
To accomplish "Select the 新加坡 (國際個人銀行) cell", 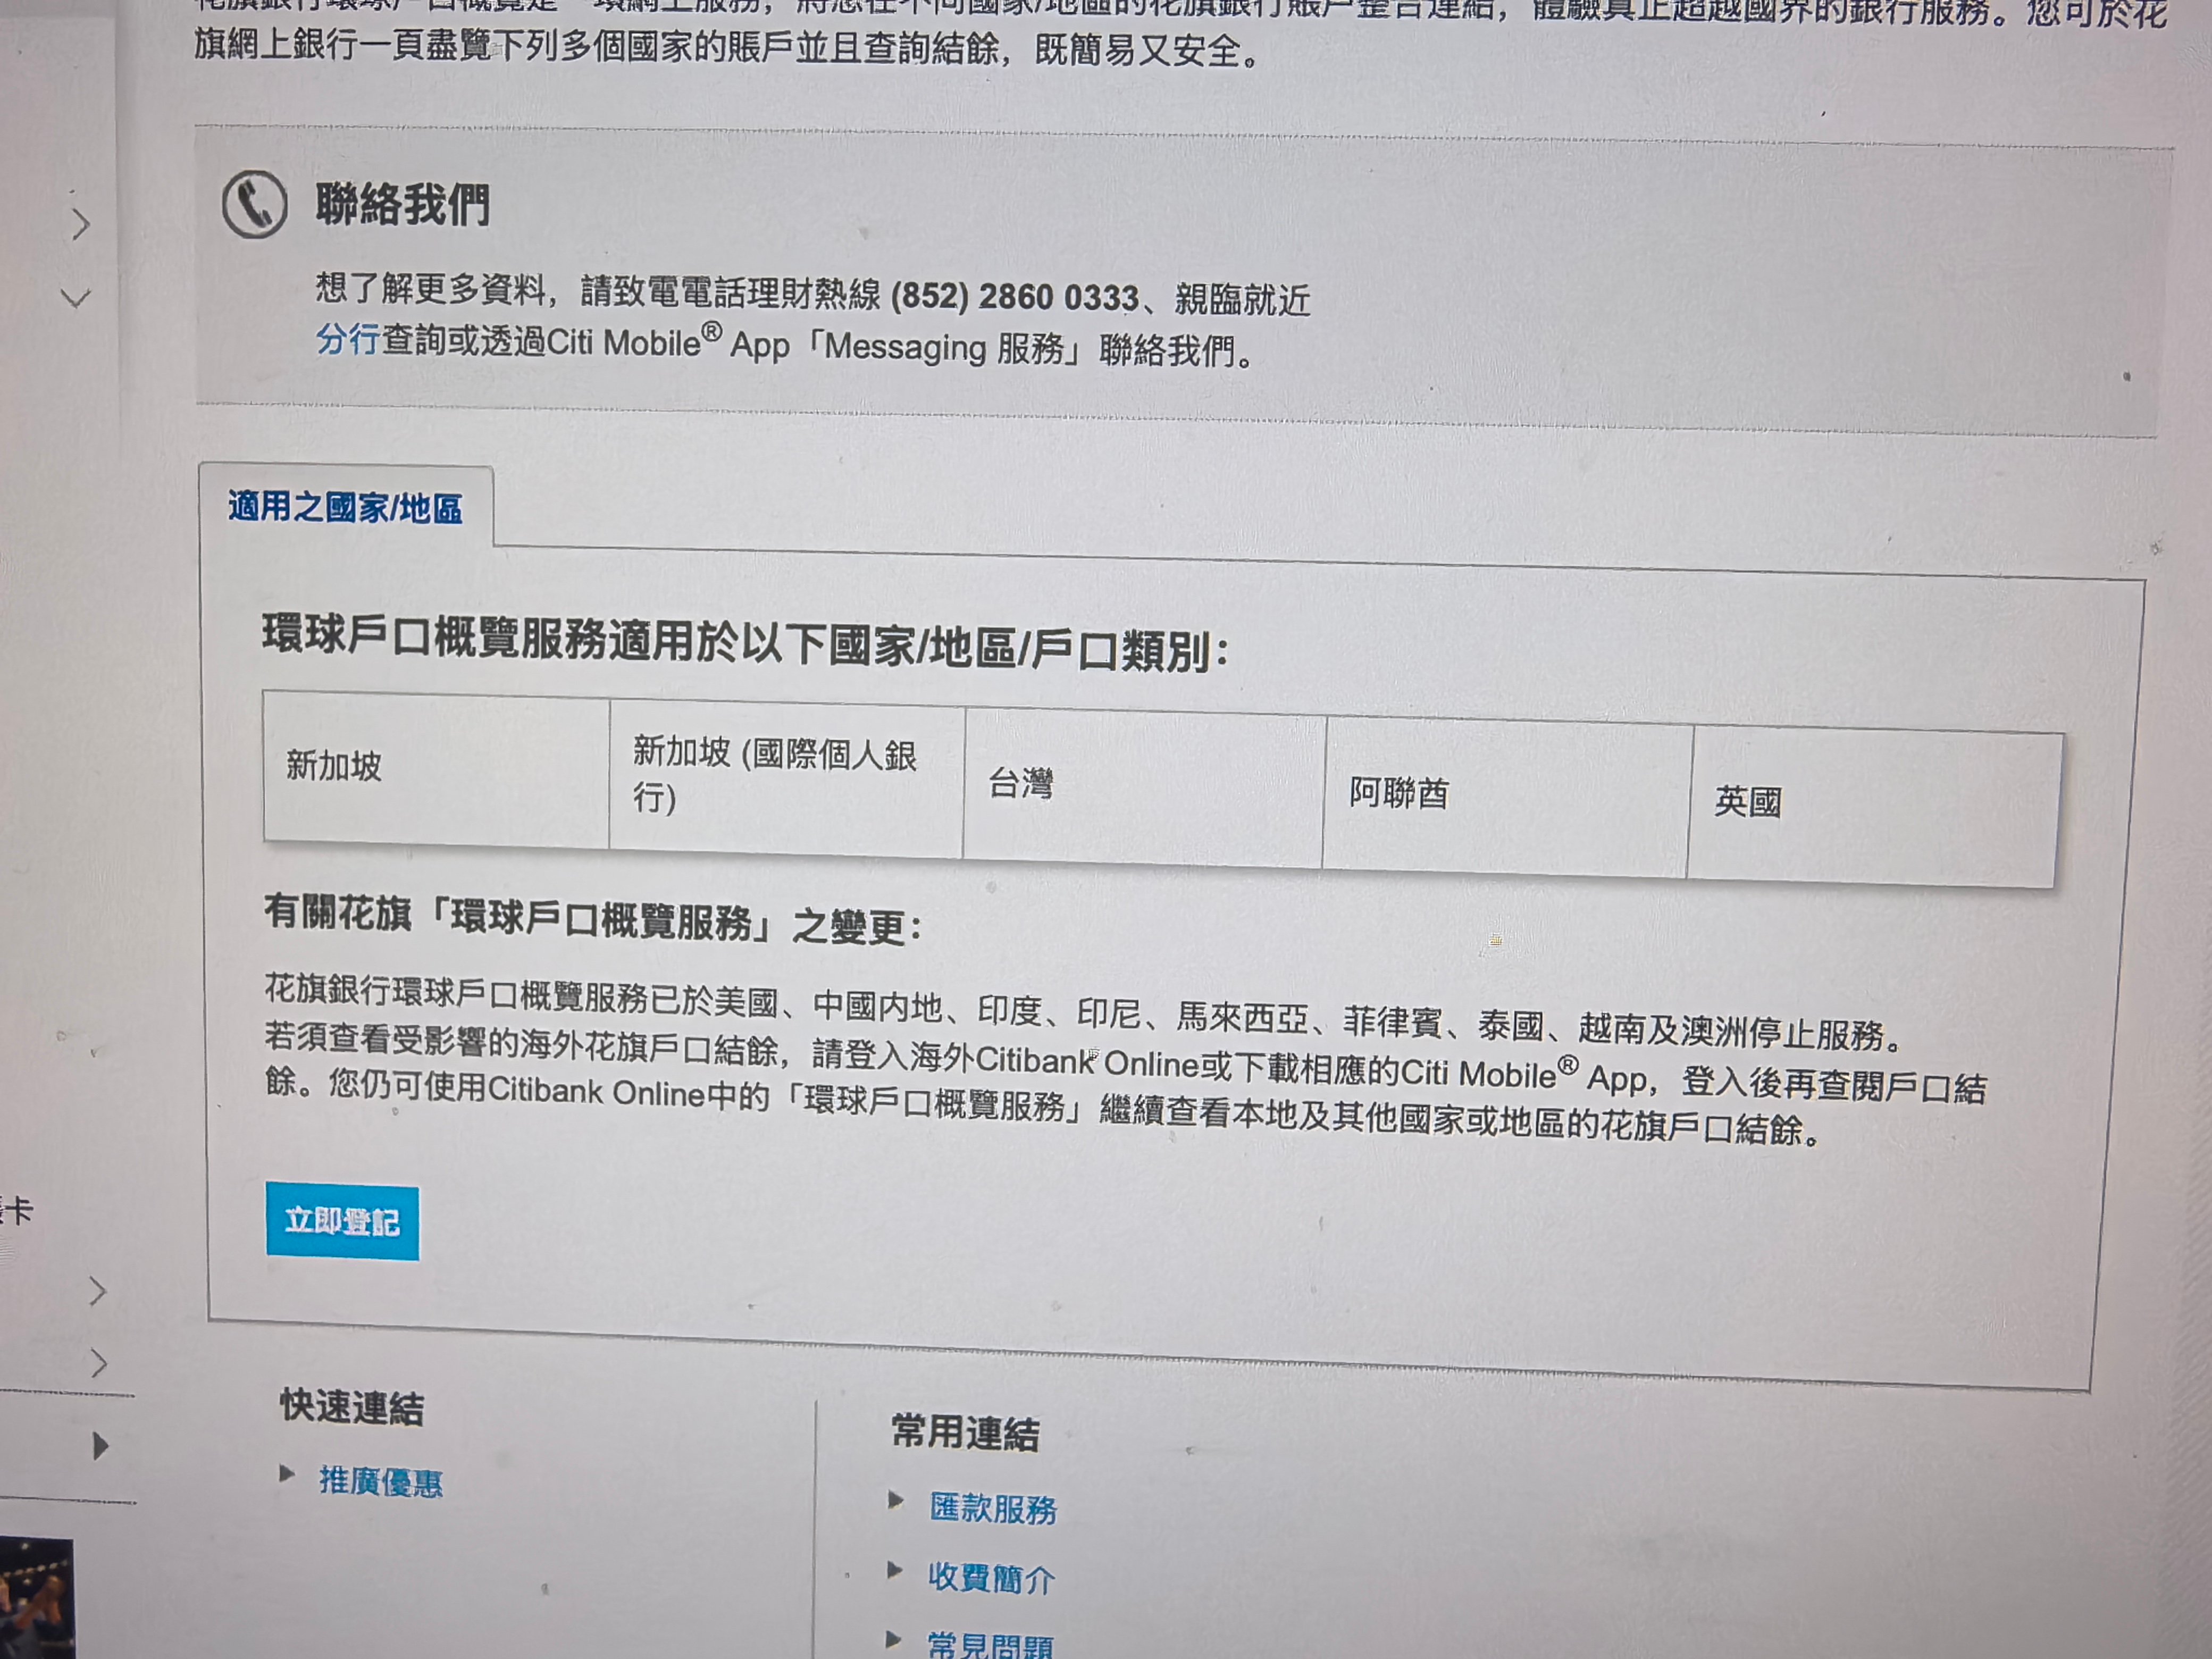I will (x=786, y=777).
